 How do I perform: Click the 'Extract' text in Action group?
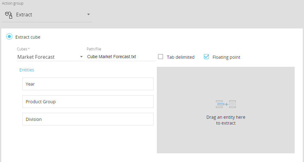click(x=24, y=15)
